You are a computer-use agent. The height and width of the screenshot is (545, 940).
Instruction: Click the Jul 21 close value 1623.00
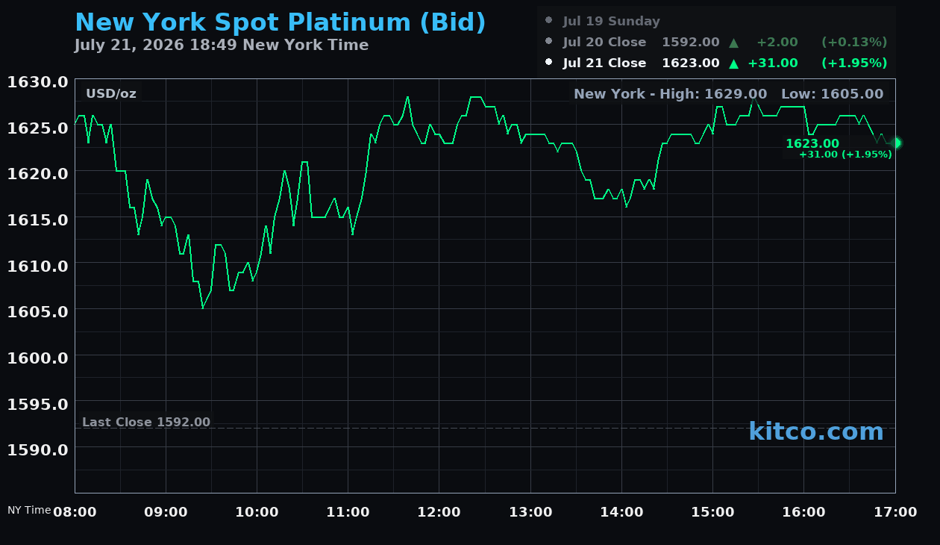pyautogui.click(x=691, y=63)
